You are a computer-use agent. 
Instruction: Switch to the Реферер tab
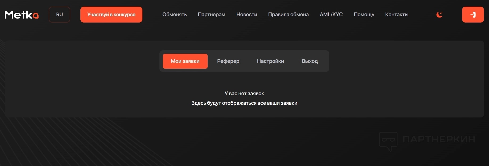(228, 61)
